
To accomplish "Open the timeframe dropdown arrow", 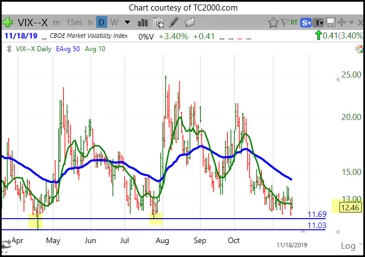I will click(127, 22).
